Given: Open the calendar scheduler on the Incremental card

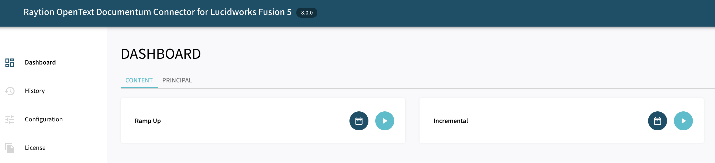Looking at the screenshot, I should 658,121.
